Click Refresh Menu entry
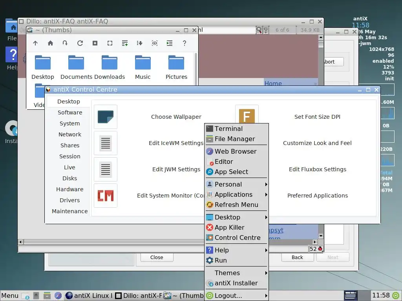402x301 pixels. click(236, 205)
